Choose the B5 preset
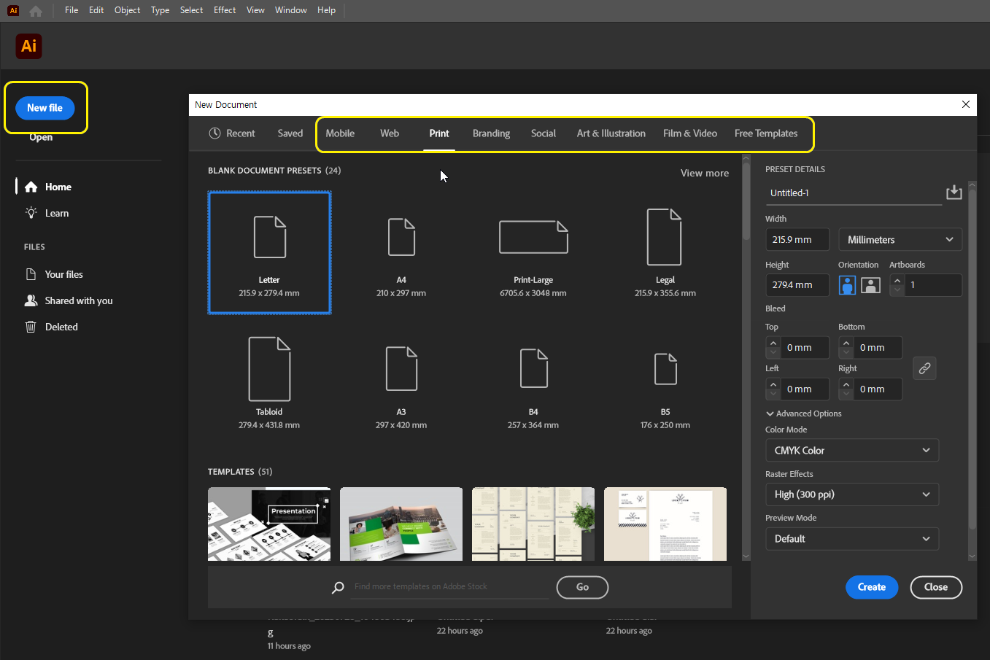This screenshot has width=990, height=660. point(665,382)
